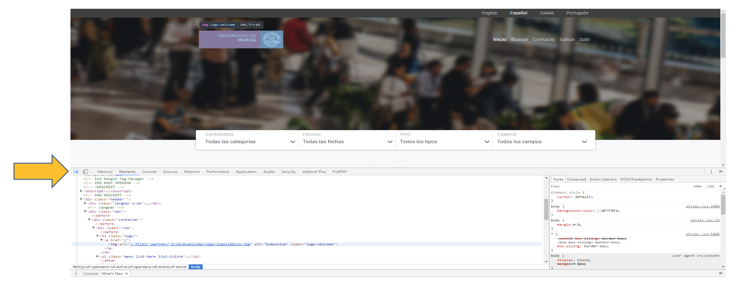Focus the Styles Filter input
The width and height of the screenshot is (738, 284).
pyautogui.click(x=619, y=186)
